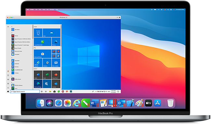Open Outlook from the macOS dock

pos(121,103)
